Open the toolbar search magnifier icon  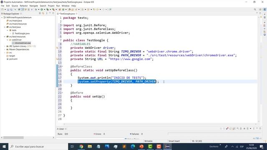click(255, 10)
